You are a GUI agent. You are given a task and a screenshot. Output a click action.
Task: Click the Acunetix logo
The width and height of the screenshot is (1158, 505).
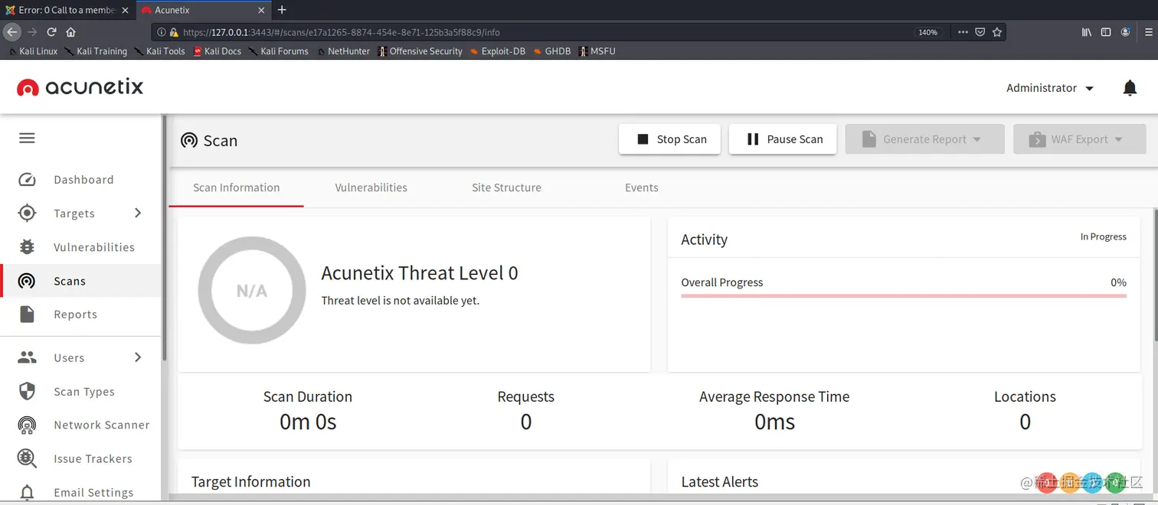(x=80, y=87)
